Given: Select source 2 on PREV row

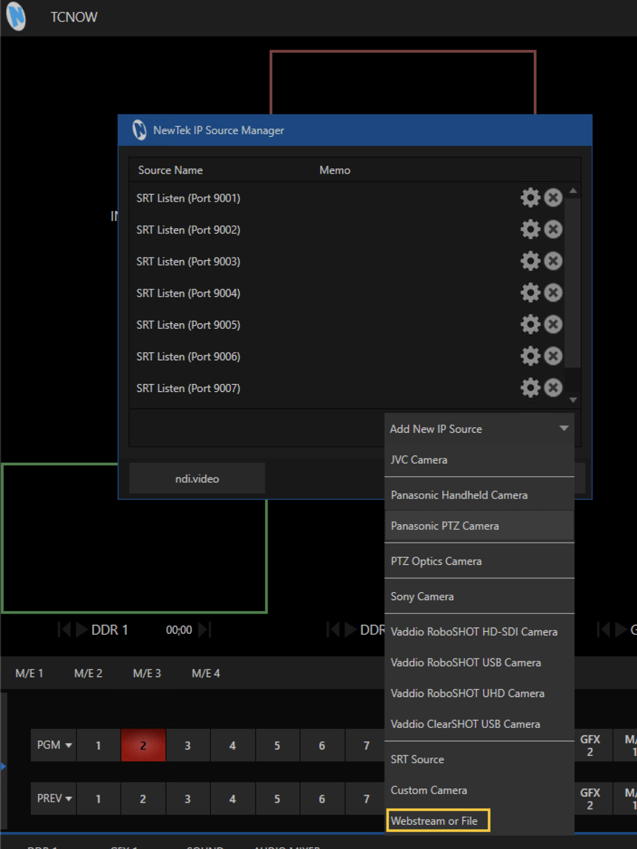Looking at the screenshot, I should tap(143, 798).
